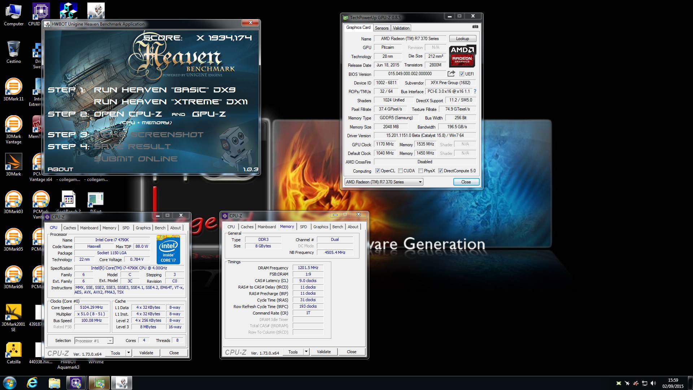Image resolution: width=693 pixels, height=390 pixels.
Task: Click the Driver Version field in GPU-Z
Action: [x=425, y=135]
